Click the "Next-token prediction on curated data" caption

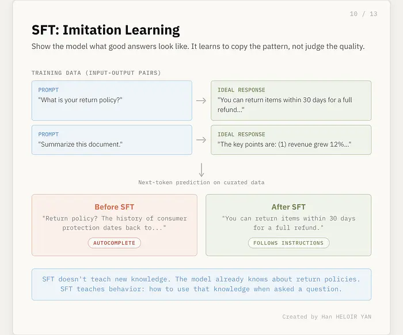[201, 182]
